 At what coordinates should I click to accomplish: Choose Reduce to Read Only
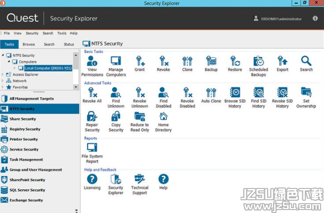[140, 122]
